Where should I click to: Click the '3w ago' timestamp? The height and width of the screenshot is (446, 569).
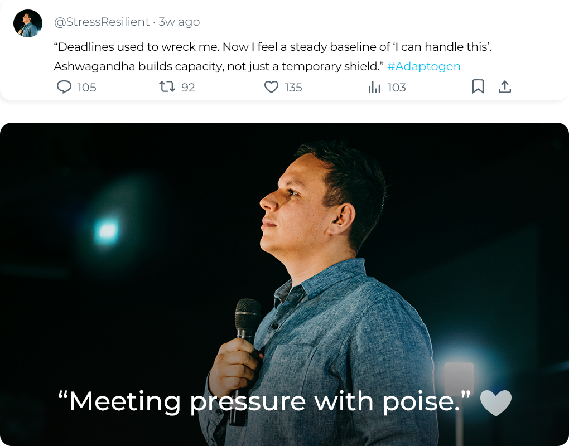pos(179,22)
